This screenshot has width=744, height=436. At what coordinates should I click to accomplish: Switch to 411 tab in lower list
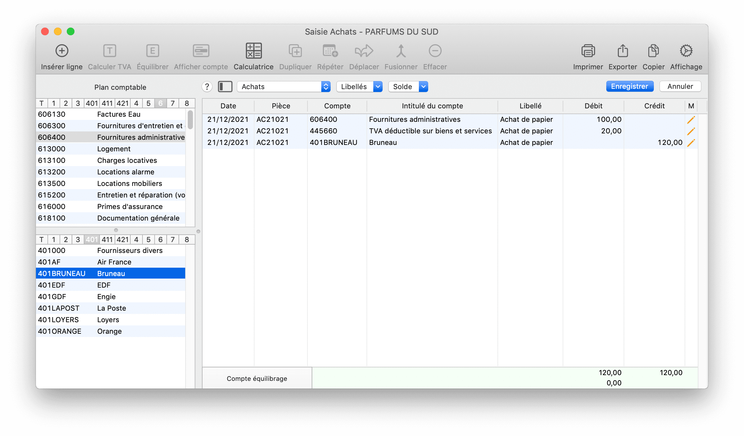pos(107,239)
